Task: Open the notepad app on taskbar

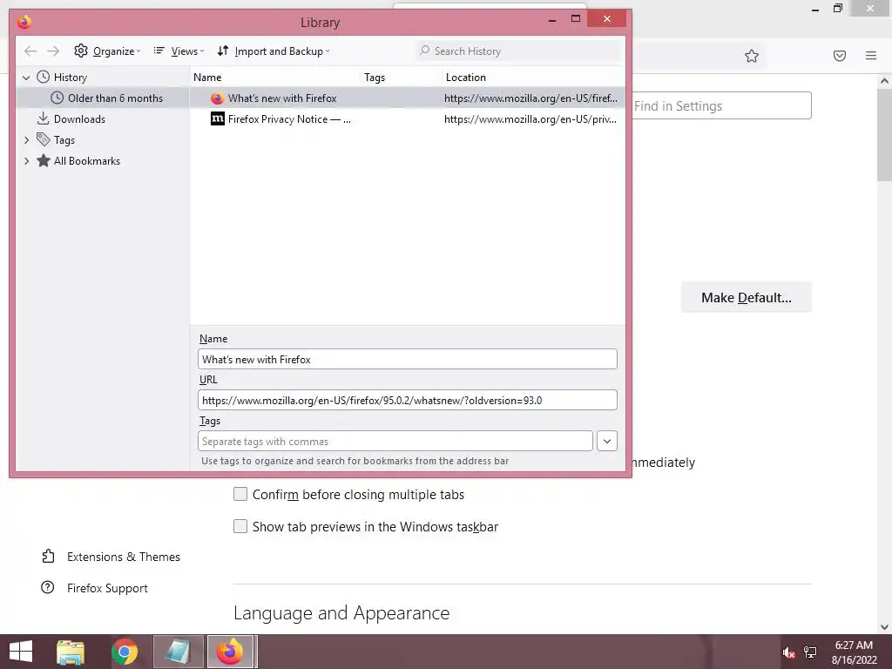Action: [x=179, y=652]
